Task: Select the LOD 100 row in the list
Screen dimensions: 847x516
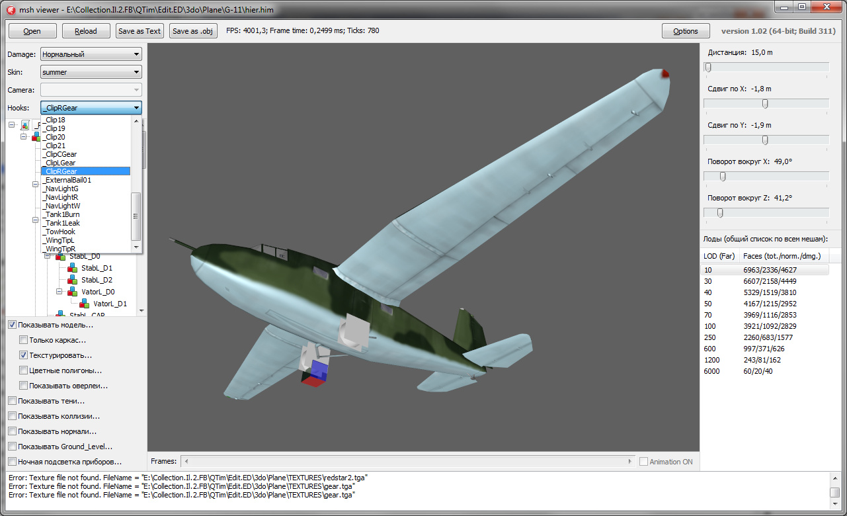Action: click(x=764, y=326)
